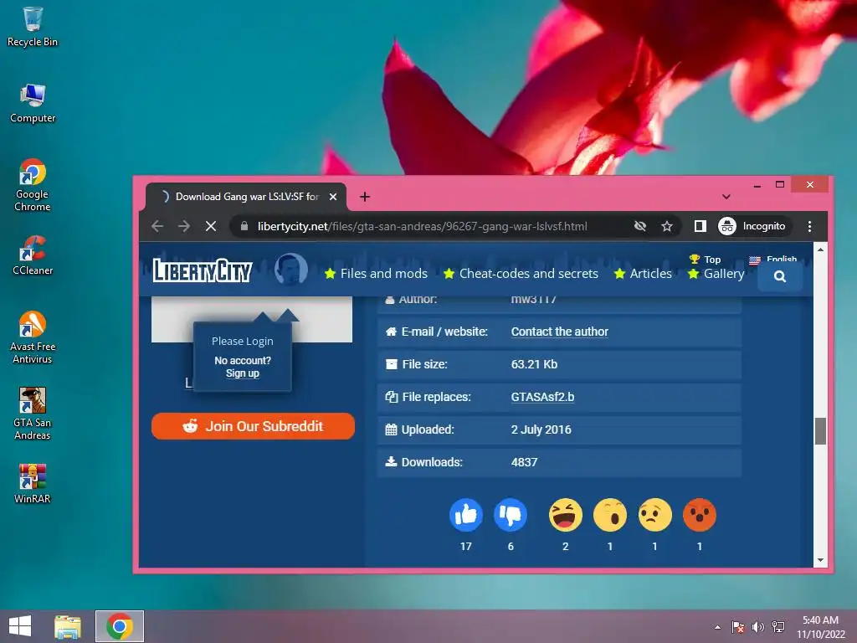
Task: Click the thumbs down reaction icon
Action: [511, 515]
